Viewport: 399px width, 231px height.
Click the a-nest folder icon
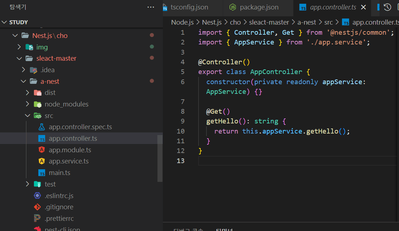click(x=33, y=81)
